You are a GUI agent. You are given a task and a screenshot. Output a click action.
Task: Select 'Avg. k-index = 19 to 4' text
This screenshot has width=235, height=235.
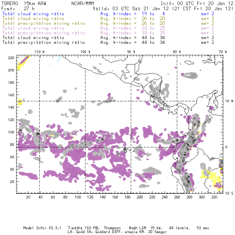[133, 14]
